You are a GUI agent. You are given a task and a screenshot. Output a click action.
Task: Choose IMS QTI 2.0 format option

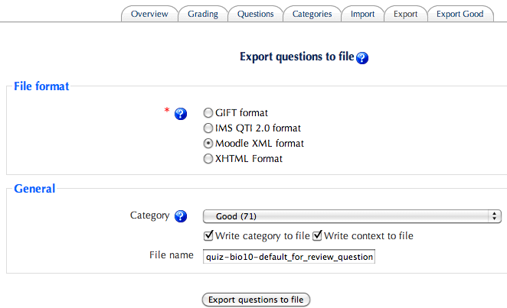point(208,128)
